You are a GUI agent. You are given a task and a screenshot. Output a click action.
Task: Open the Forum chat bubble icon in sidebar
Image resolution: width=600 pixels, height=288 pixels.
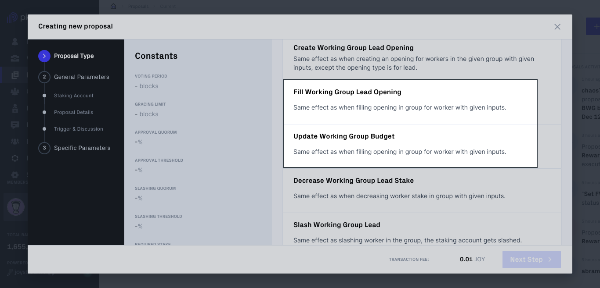(14, 124)
